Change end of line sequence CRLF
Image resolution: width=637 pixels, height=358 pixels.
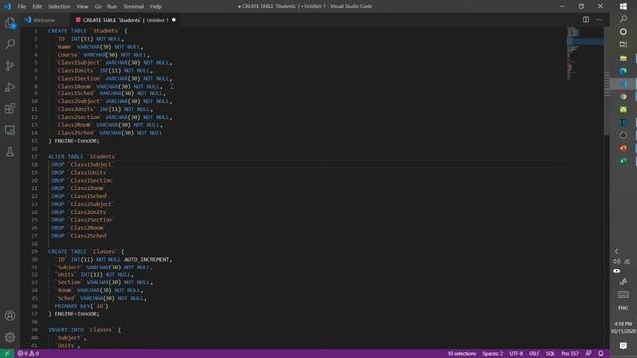click(x=534, y=354)
